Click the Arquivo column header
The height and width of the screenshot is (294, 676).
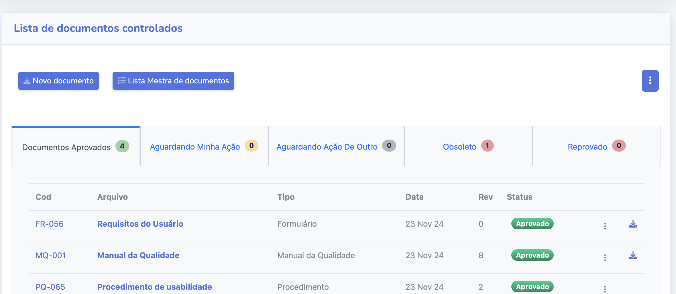[113, 197]
